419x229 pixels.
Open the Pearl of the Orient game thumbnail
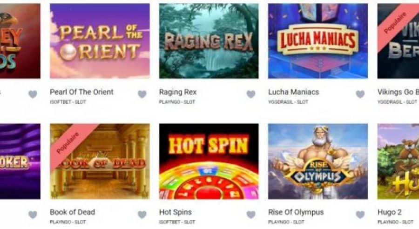(x=100, y=41)
